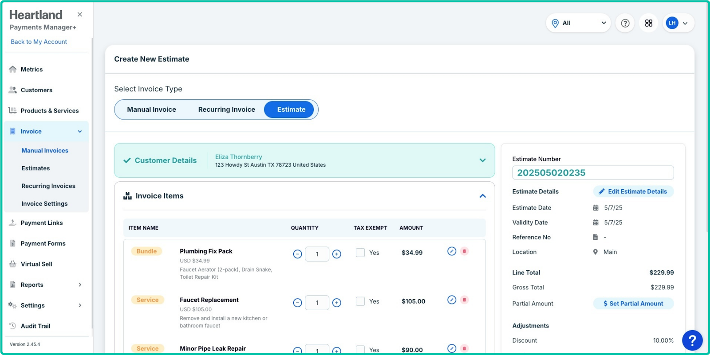
Task: Open Estimates in the Invoice submenu
Action: click(x=35, y=168)
